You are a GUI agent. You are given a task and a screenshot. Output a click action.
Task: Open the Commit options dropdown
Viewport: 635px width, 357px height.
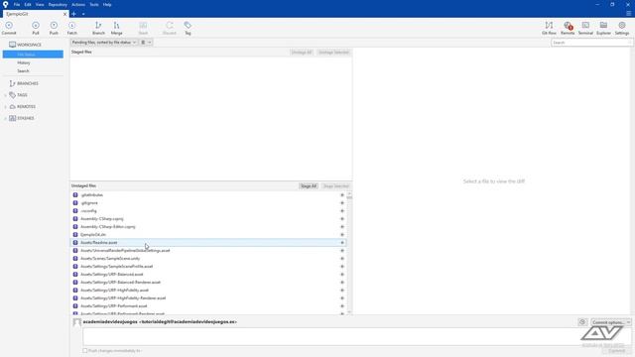611,322
